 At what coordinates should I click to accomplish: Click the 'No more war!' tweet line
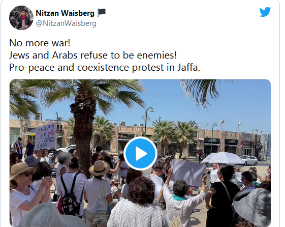click(40, 43)
